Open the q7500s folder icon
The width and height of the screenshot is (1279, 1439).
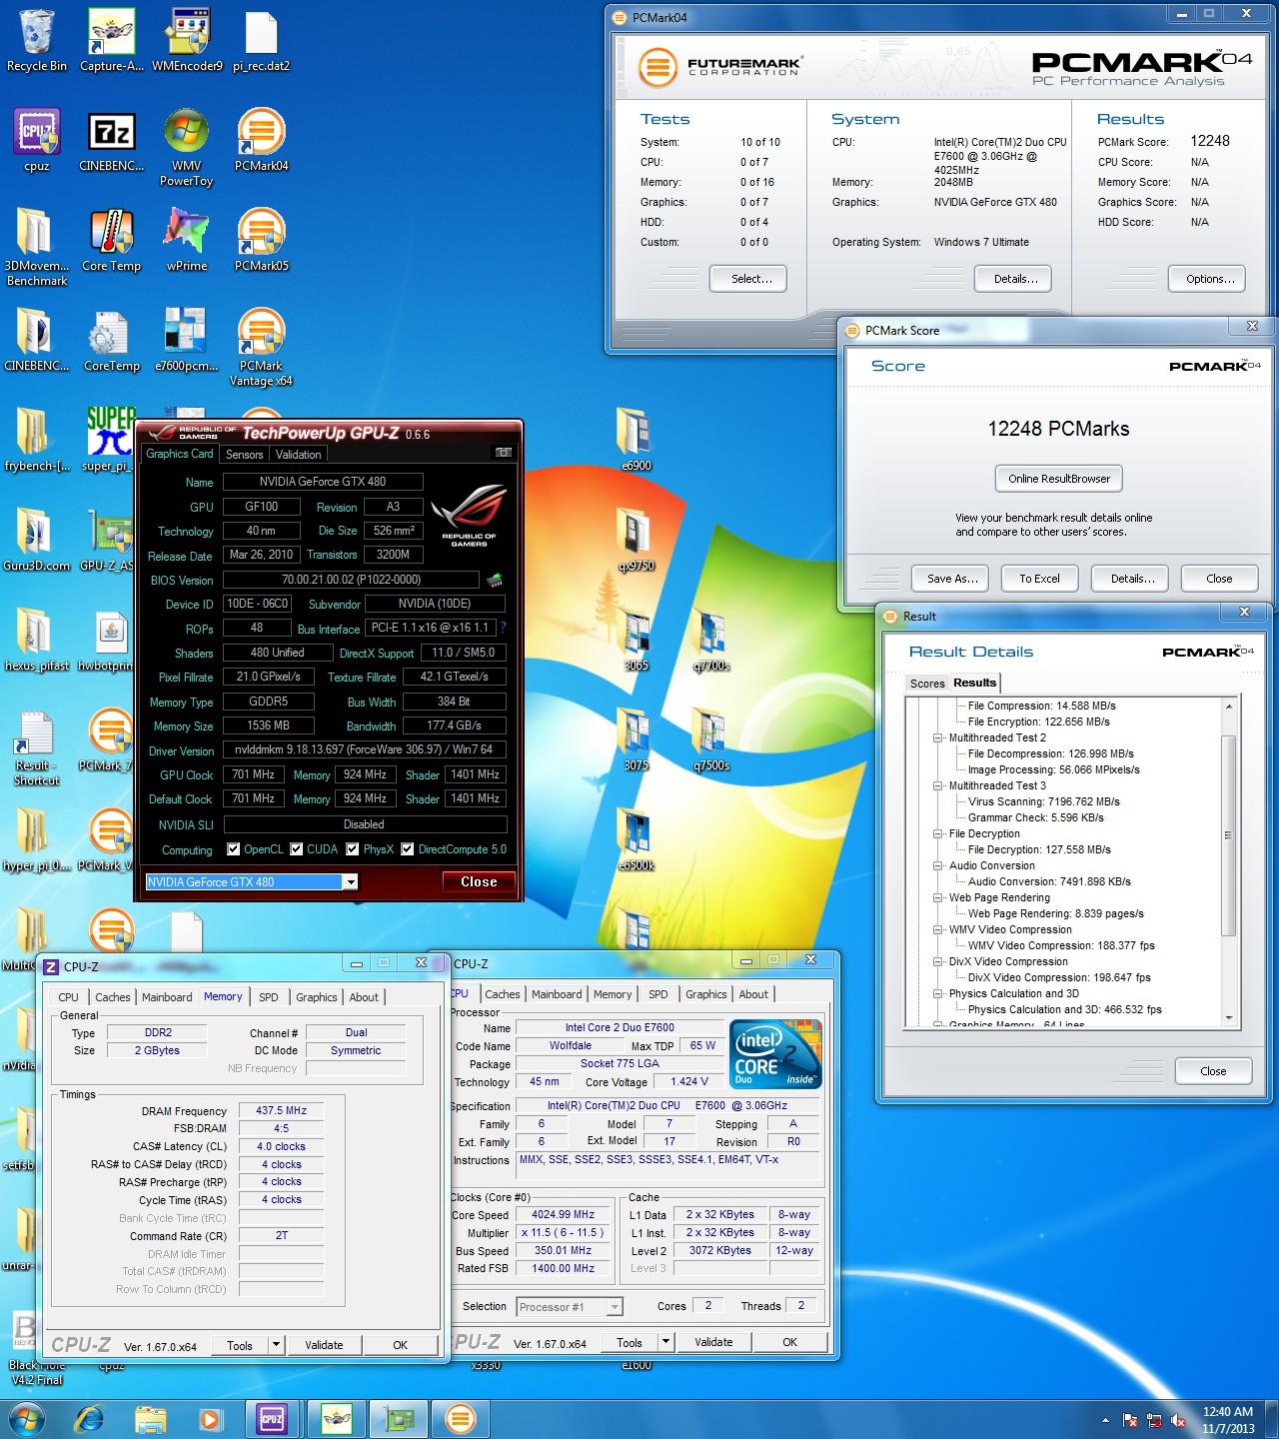click(x=711, y=739)
